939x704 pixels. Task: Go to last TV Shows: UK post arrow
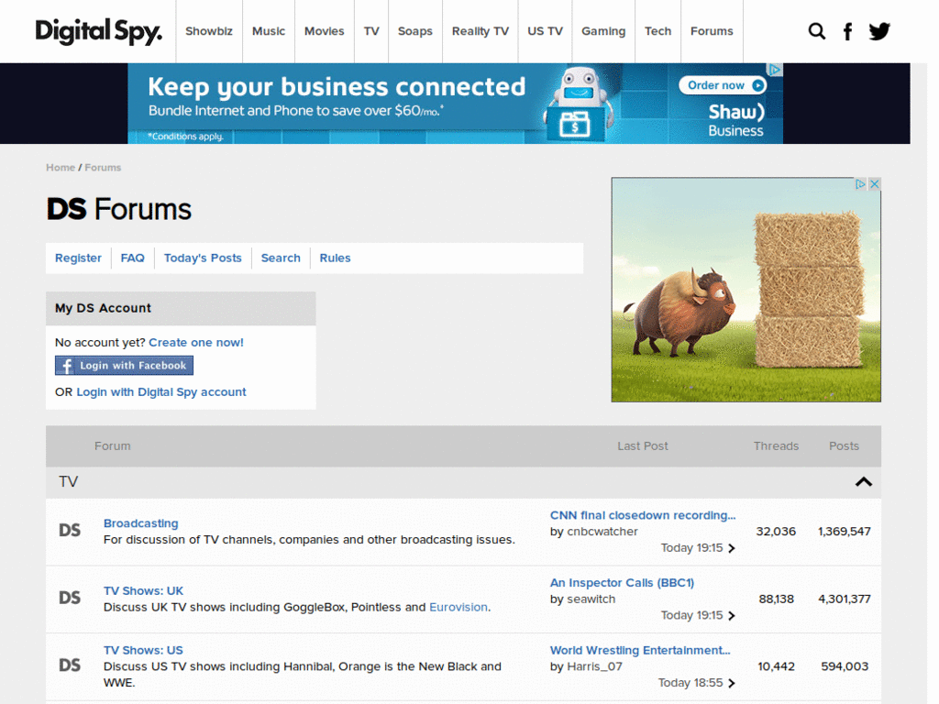(x=731, y=616)
